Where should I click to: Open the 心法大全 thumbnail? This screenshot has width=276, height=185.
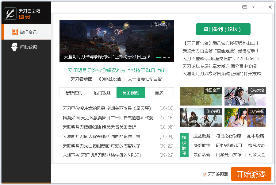click(x=245, y=96)
